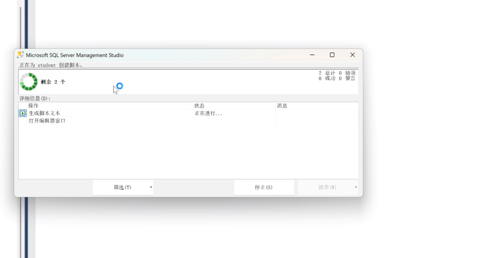Click the 2 总计 total count
The height and width of the screenshot is (258, 483).
coord(327,73)
